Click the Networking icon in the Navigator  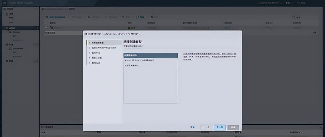click(x=7, y=61)
